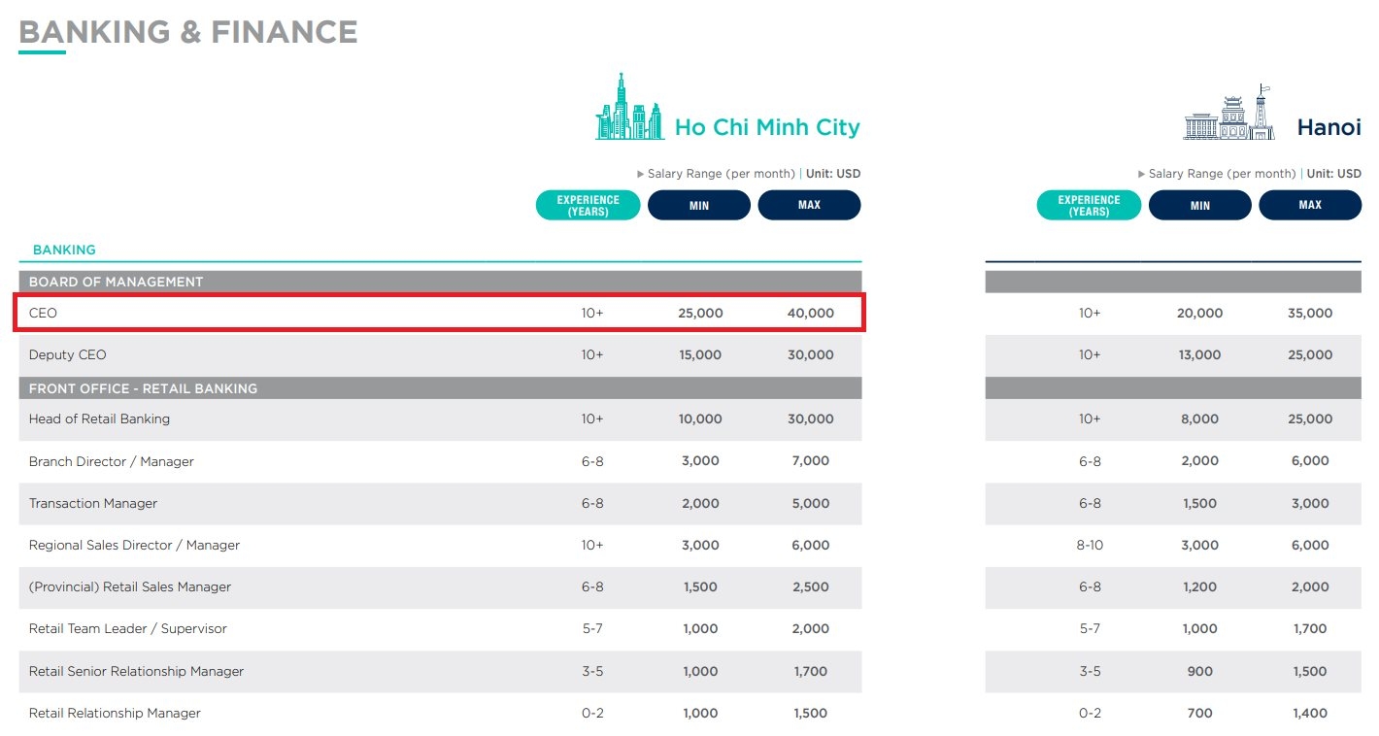Click the Board of Management section header
Image resolution: width=1379 pixels, height=736 pixels.
116,282
